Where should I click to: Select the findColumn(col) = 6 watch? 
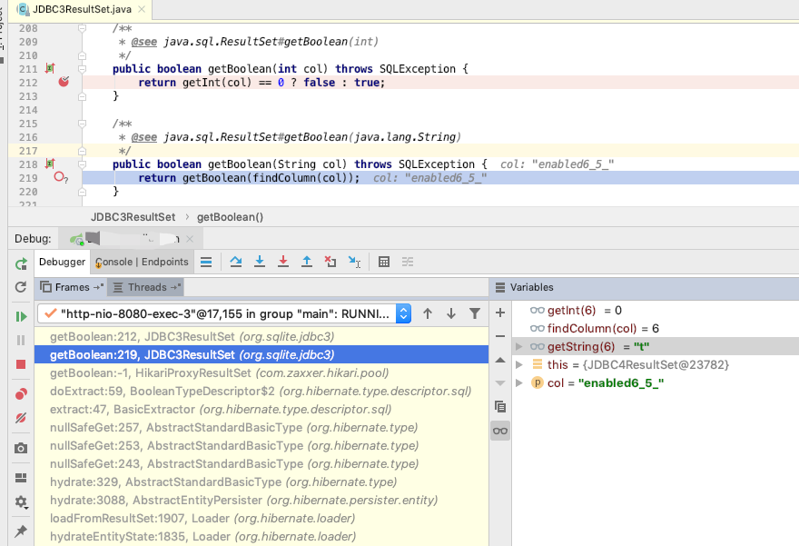click(x=656, y=328)
